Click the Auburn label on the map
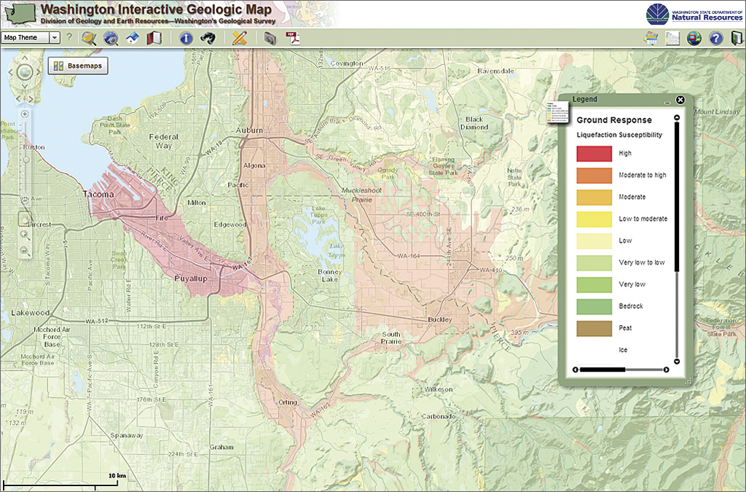Viewport: 746px width, 492px height. [249, 130]
